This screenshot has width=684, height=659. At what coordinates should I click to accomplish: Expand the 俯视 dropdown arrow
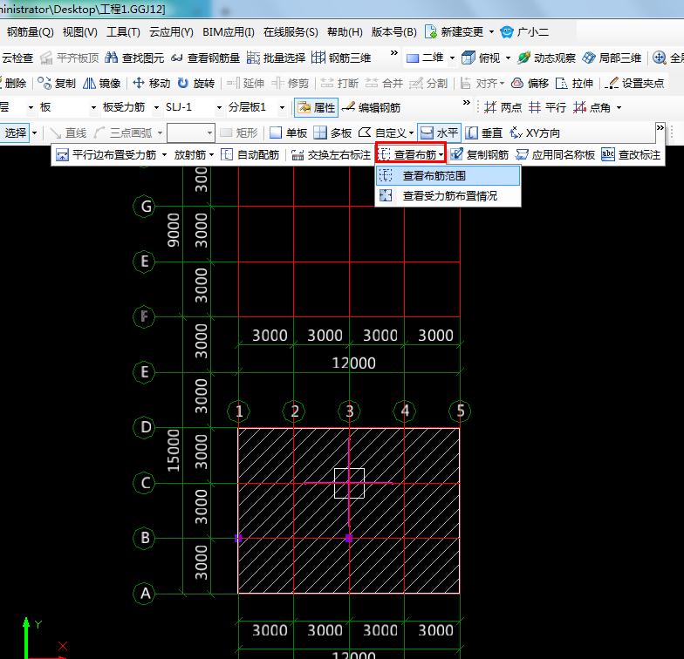click(x=508, y=58)
